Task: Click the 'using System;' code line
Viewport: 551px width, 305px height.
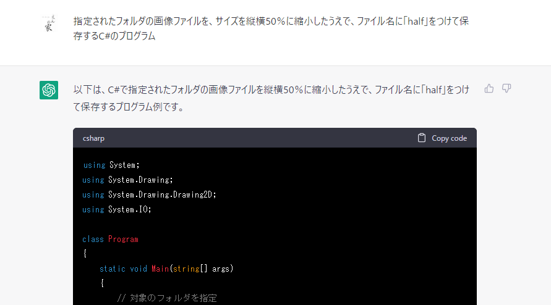Action: (x=111, y=165)
